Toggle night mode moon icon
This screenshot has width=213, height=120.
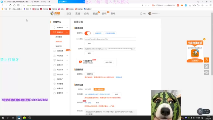pyautogui.click(x=203, y=5)
